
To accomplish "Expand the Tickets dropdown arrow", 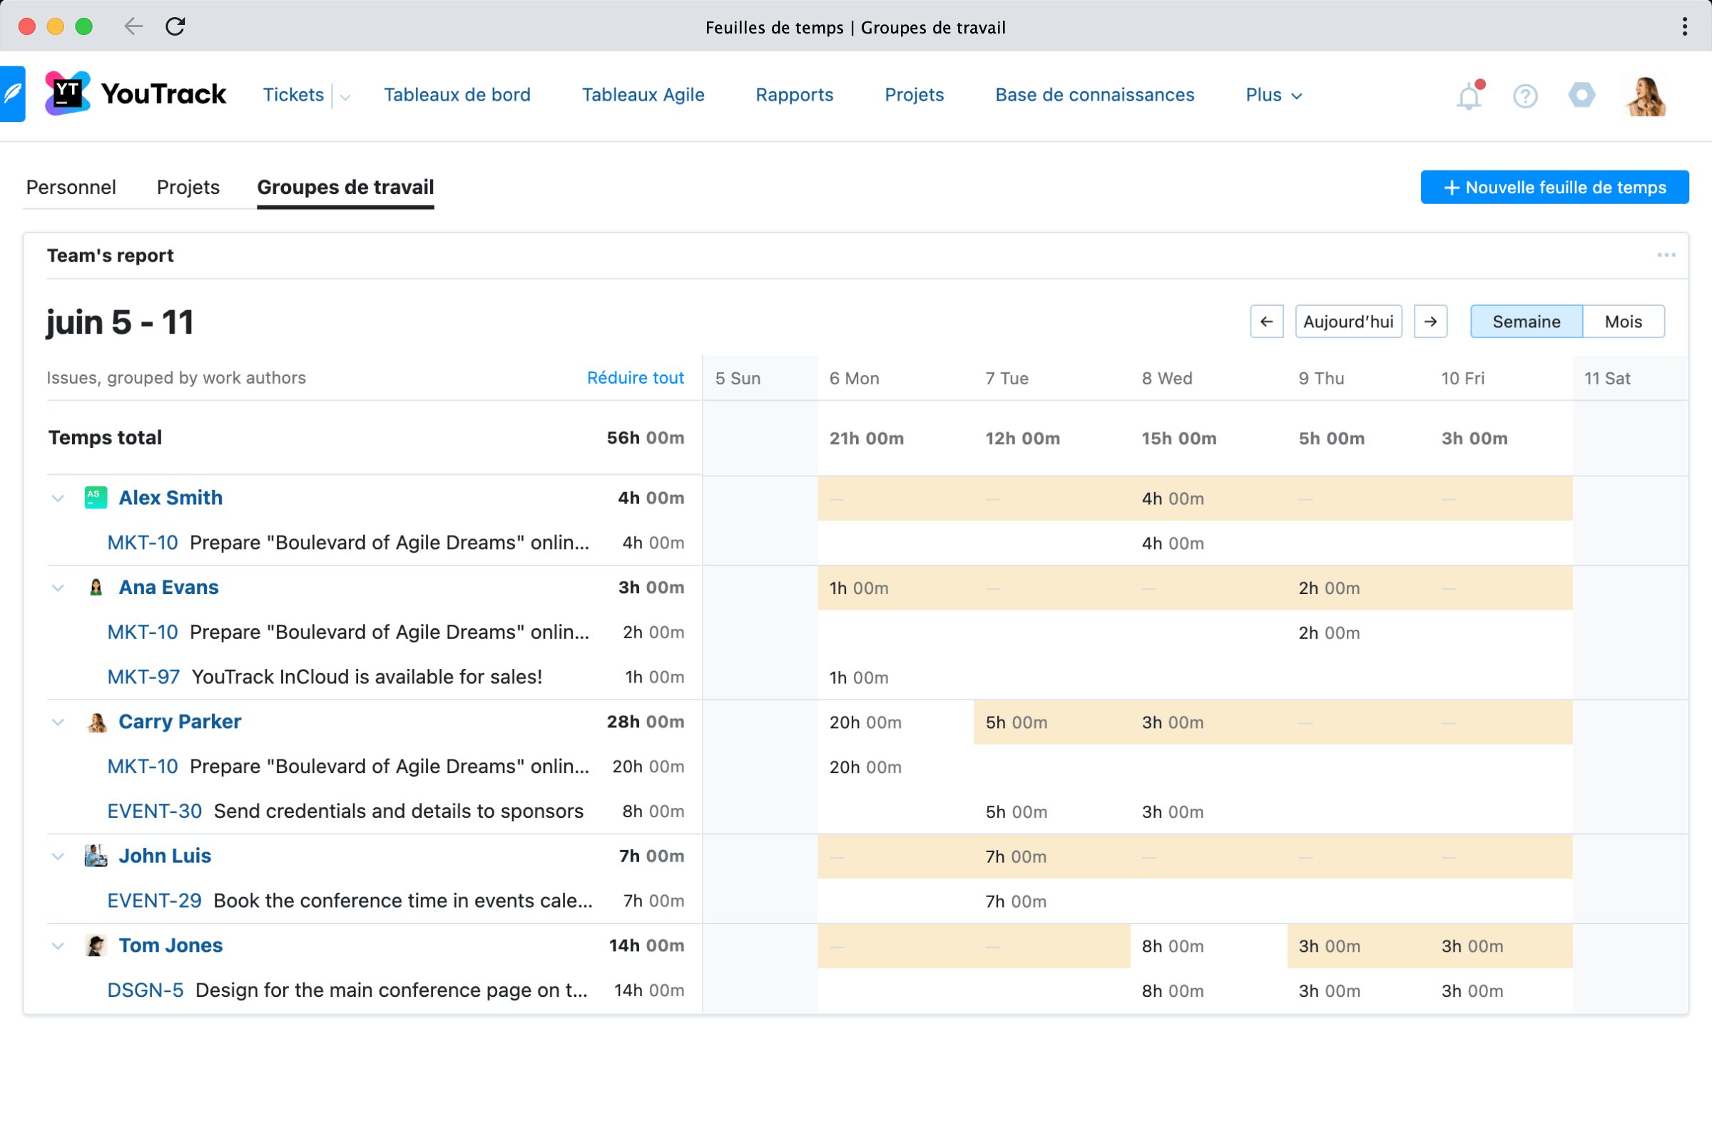I will tap(346, 97).
